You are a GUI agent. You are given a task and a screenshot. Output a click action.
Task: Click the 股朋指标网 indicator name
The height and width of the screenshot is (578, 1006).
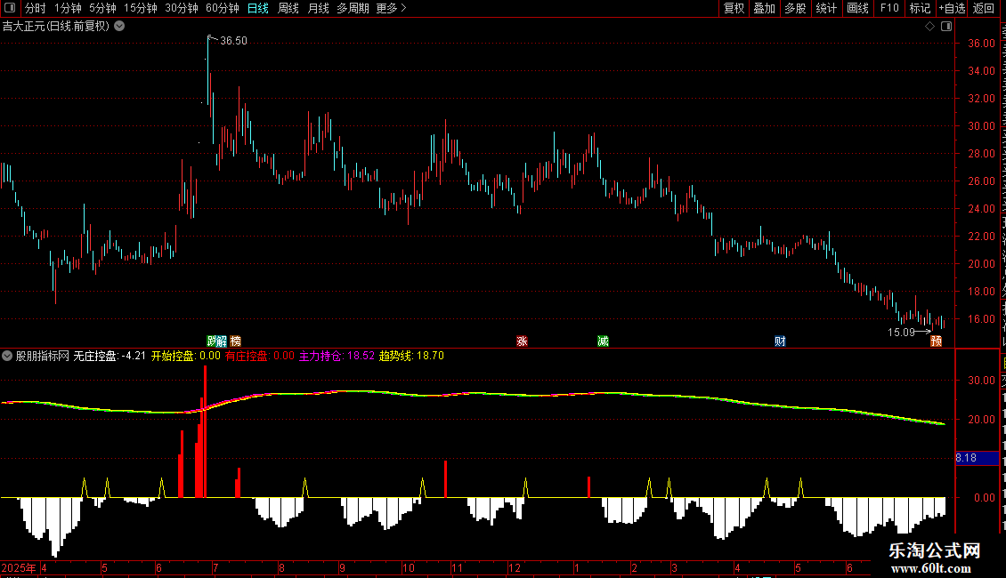[x=43, y=356]
